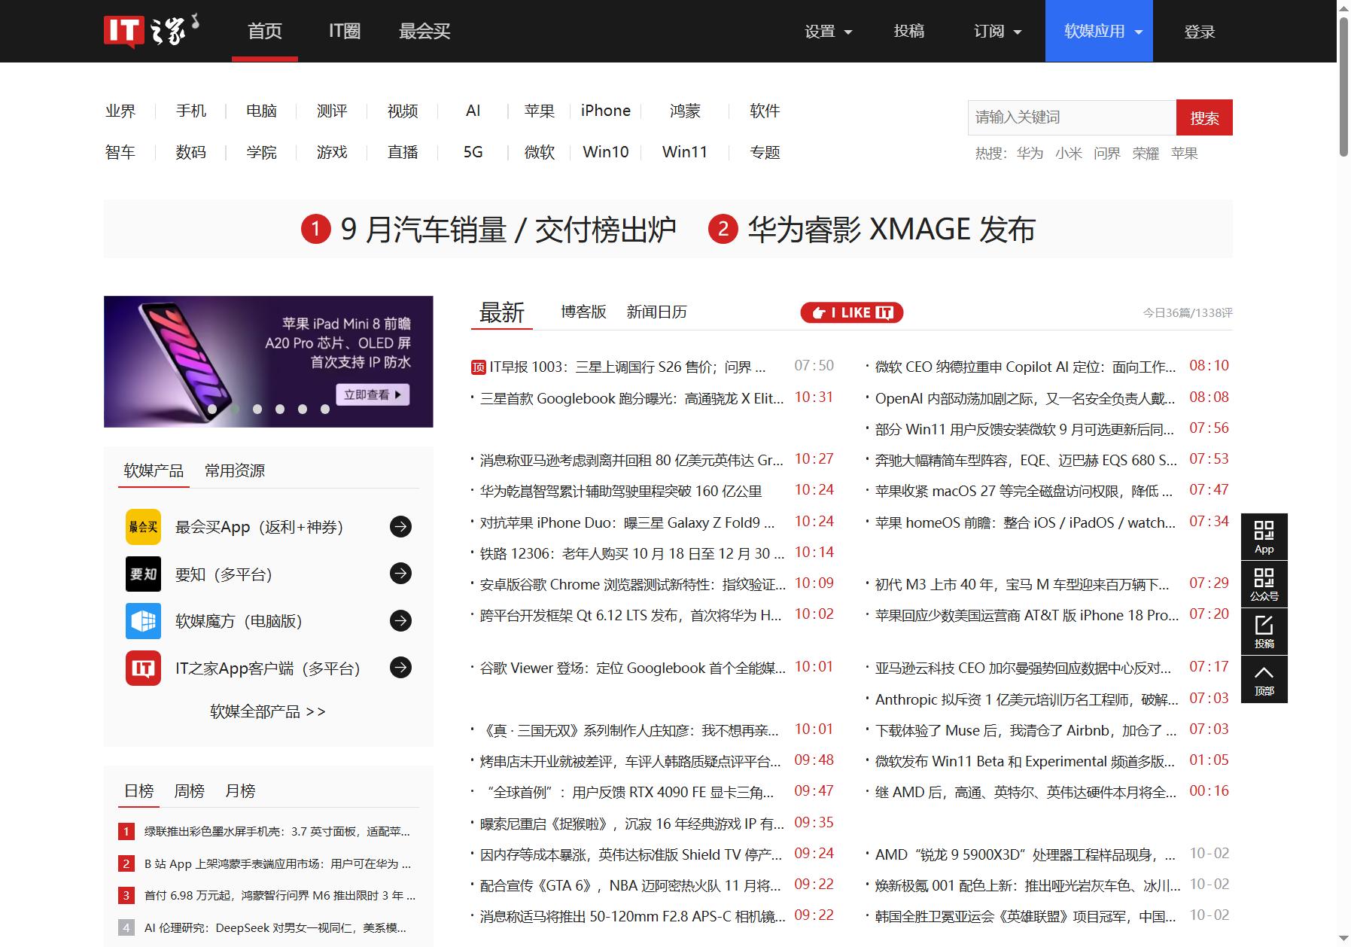Switch to the 新闻日历 tab
Screen dimensions: 1351x947
[x=656, y=312]
